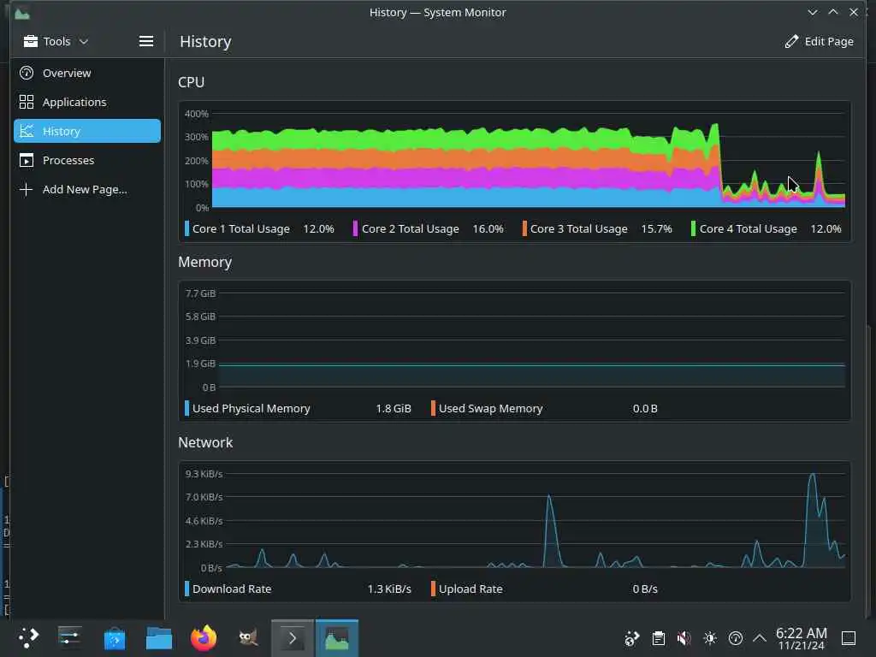Open clipboard tray icon
This screenshot has width=876, height=657.
pos(659,638)
